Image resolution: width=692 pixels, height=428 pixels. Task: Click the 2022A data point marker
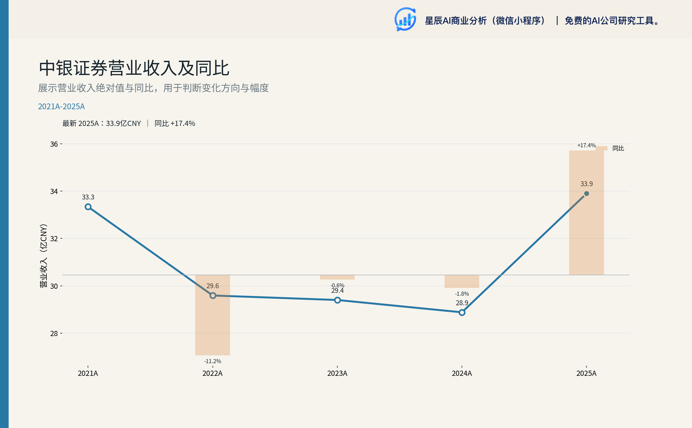[x=213, y=296]
